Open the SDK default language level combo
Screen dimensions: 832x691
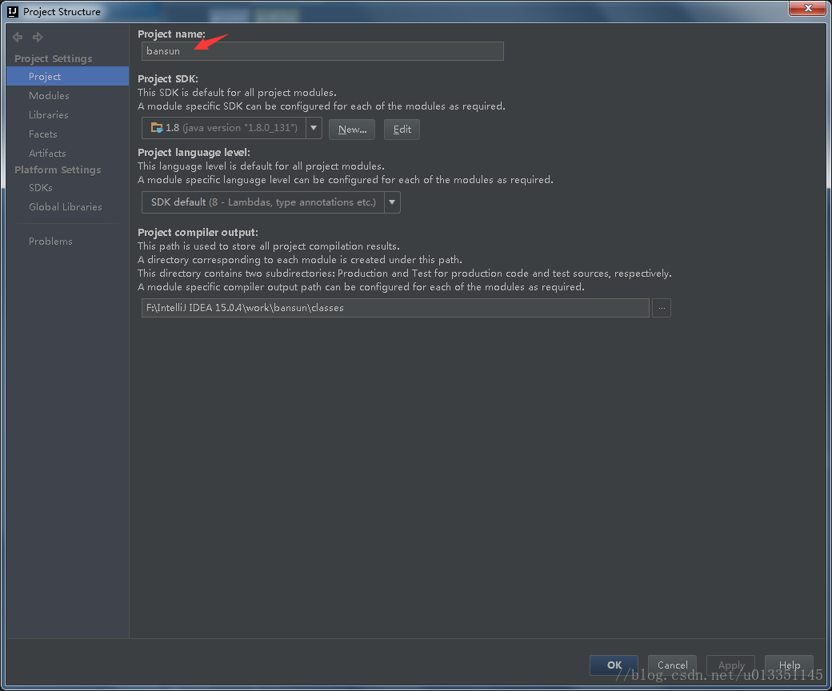coord(270,202)
